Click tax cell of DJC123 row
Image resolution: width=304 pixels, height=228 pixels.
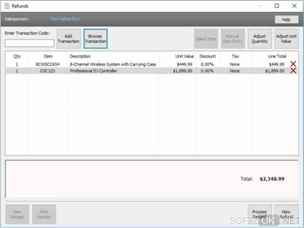(235, 71)
